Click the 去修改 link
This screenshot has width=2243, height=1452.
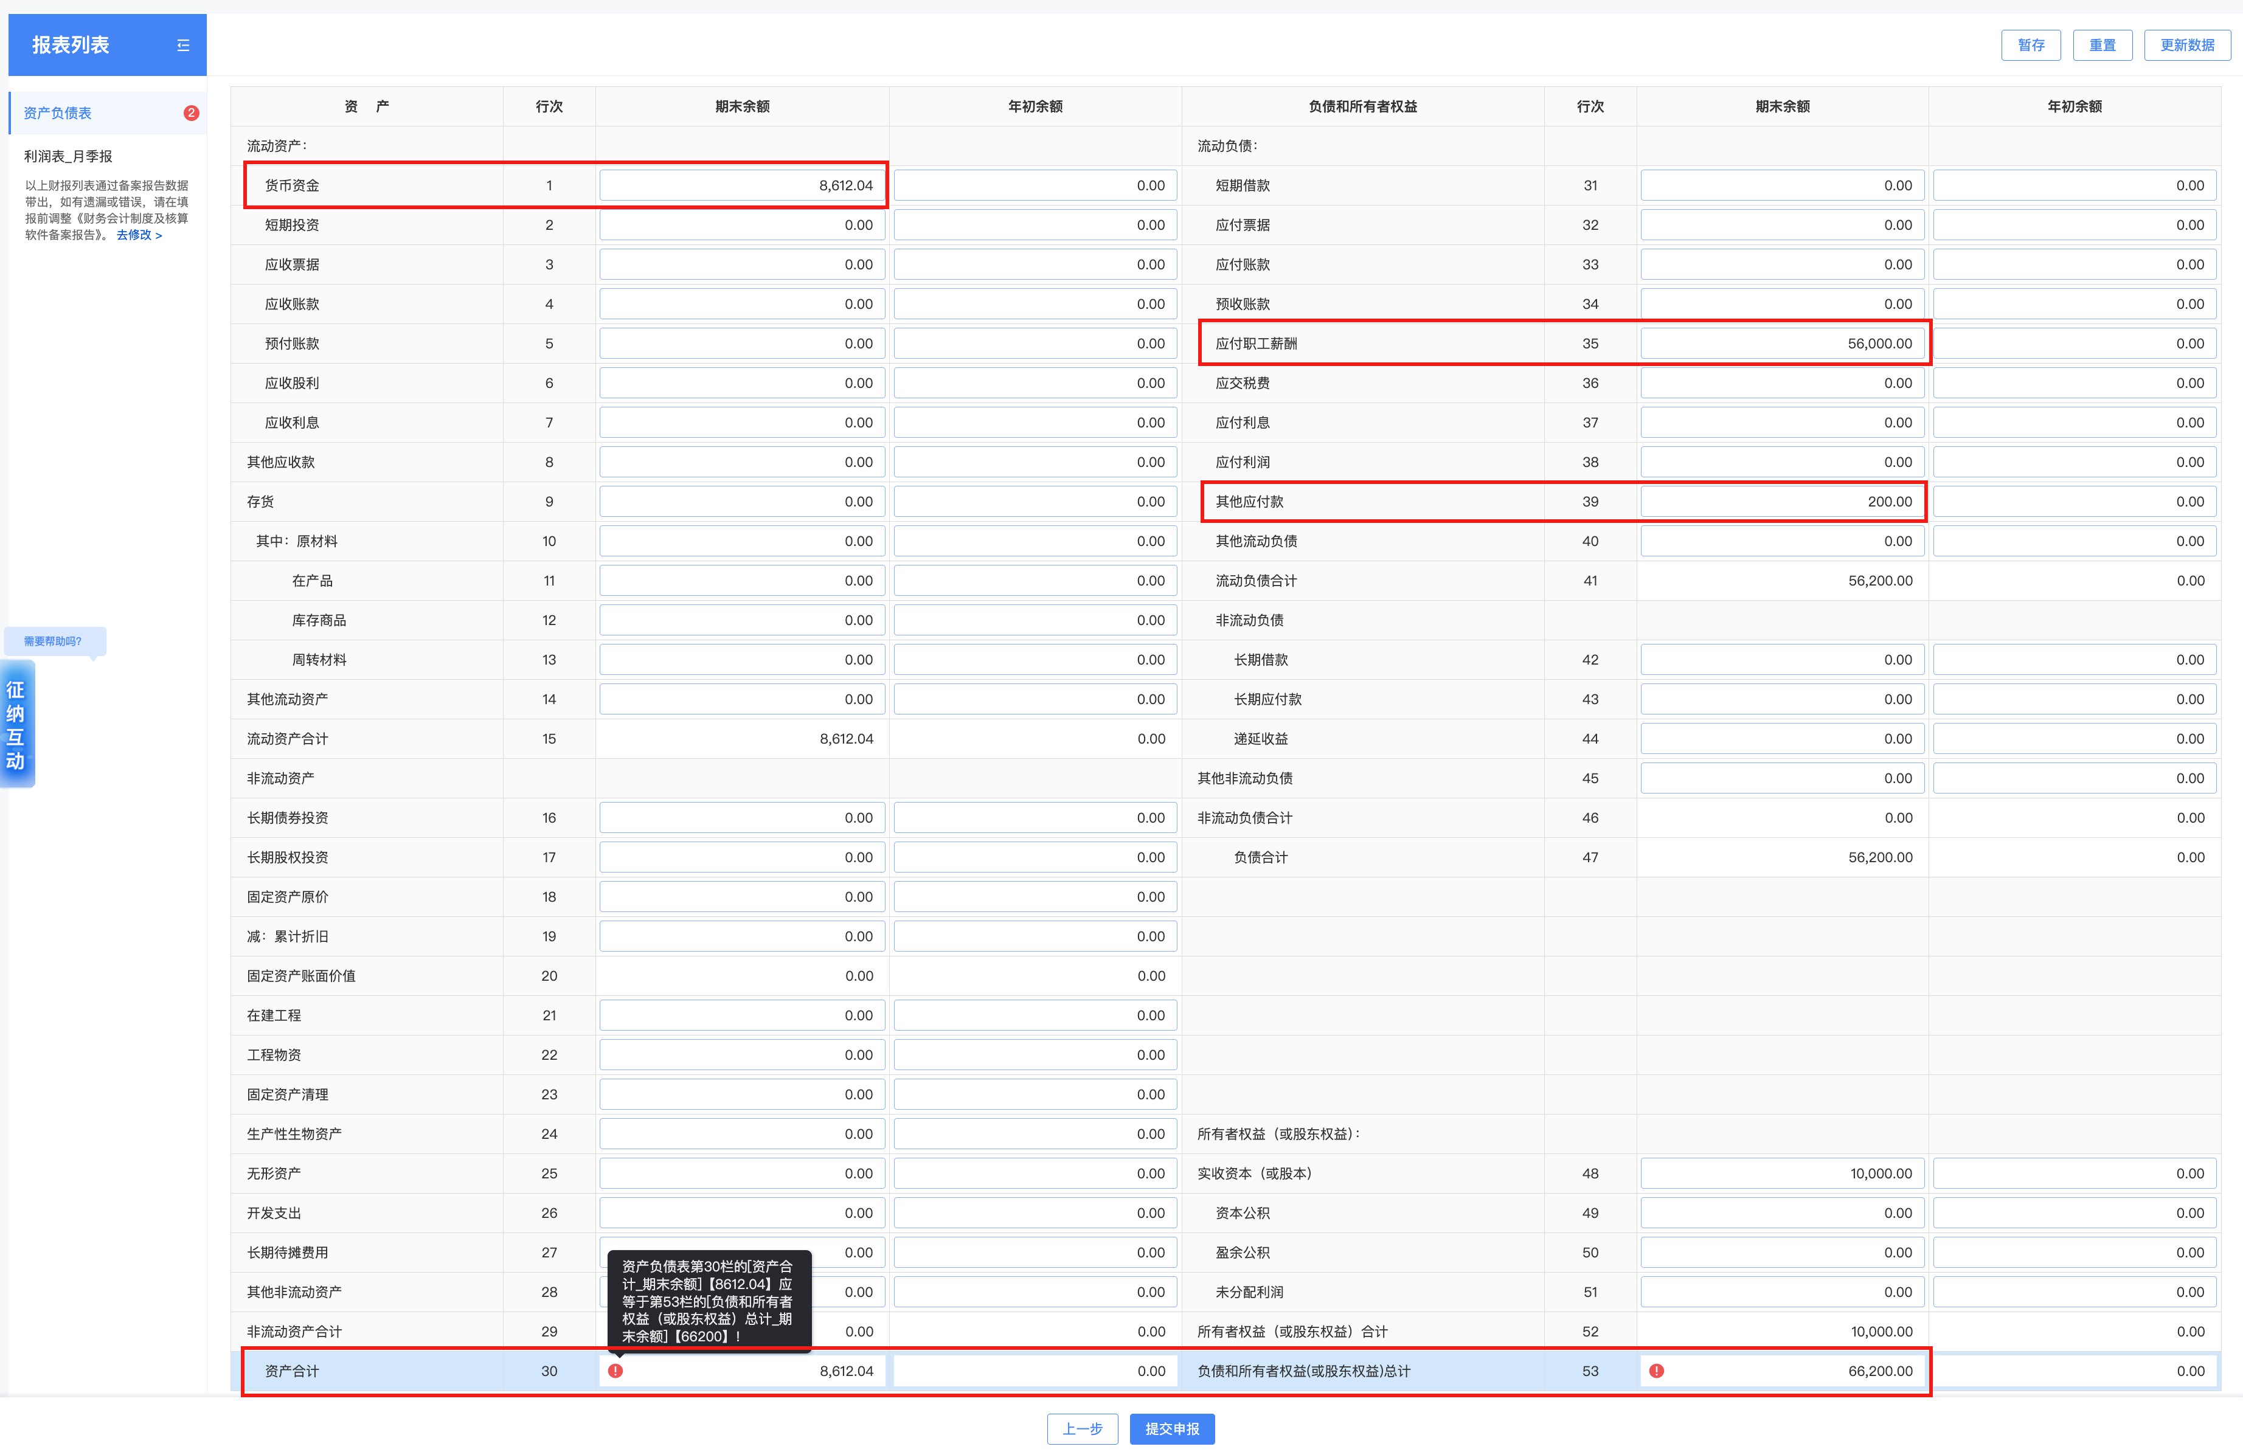tap(139, 235)
